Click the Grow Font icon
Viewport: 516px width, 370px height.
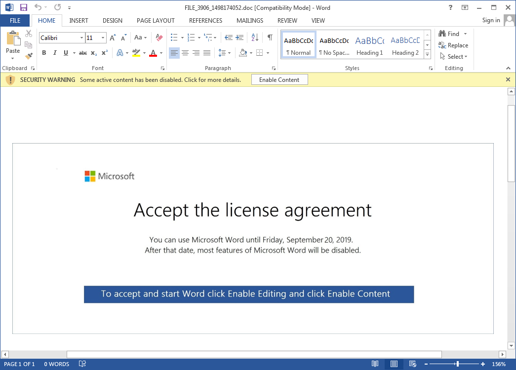click(113, 37)
